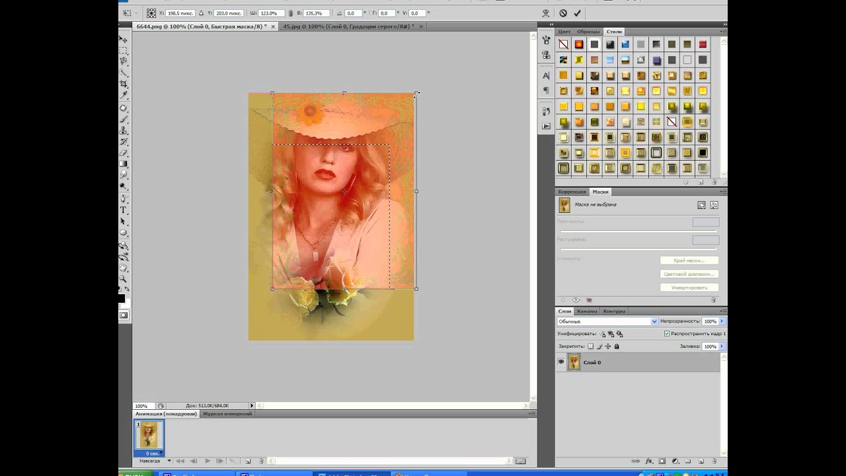Open Непрозрачность opacity slider arrow

pos(722,321)
